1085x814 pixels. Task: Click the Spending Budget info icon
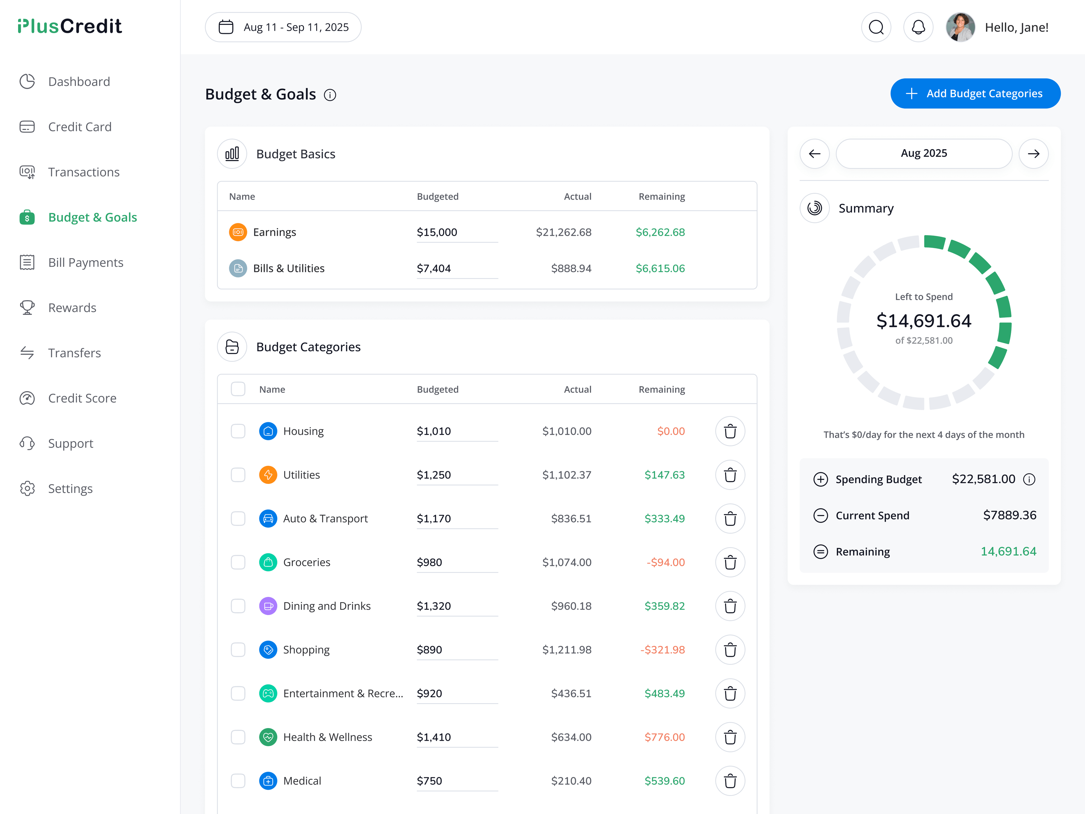click(1029, 479)
